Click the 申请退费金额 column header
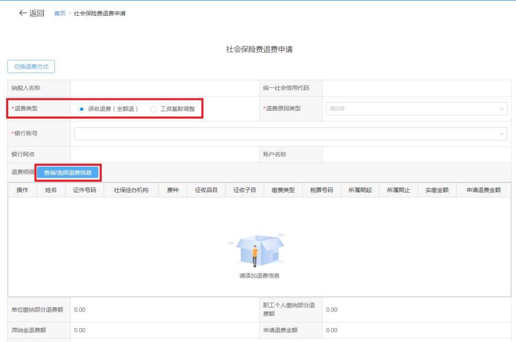This screenshot has height=342, width=516. [x=484, y=190]
